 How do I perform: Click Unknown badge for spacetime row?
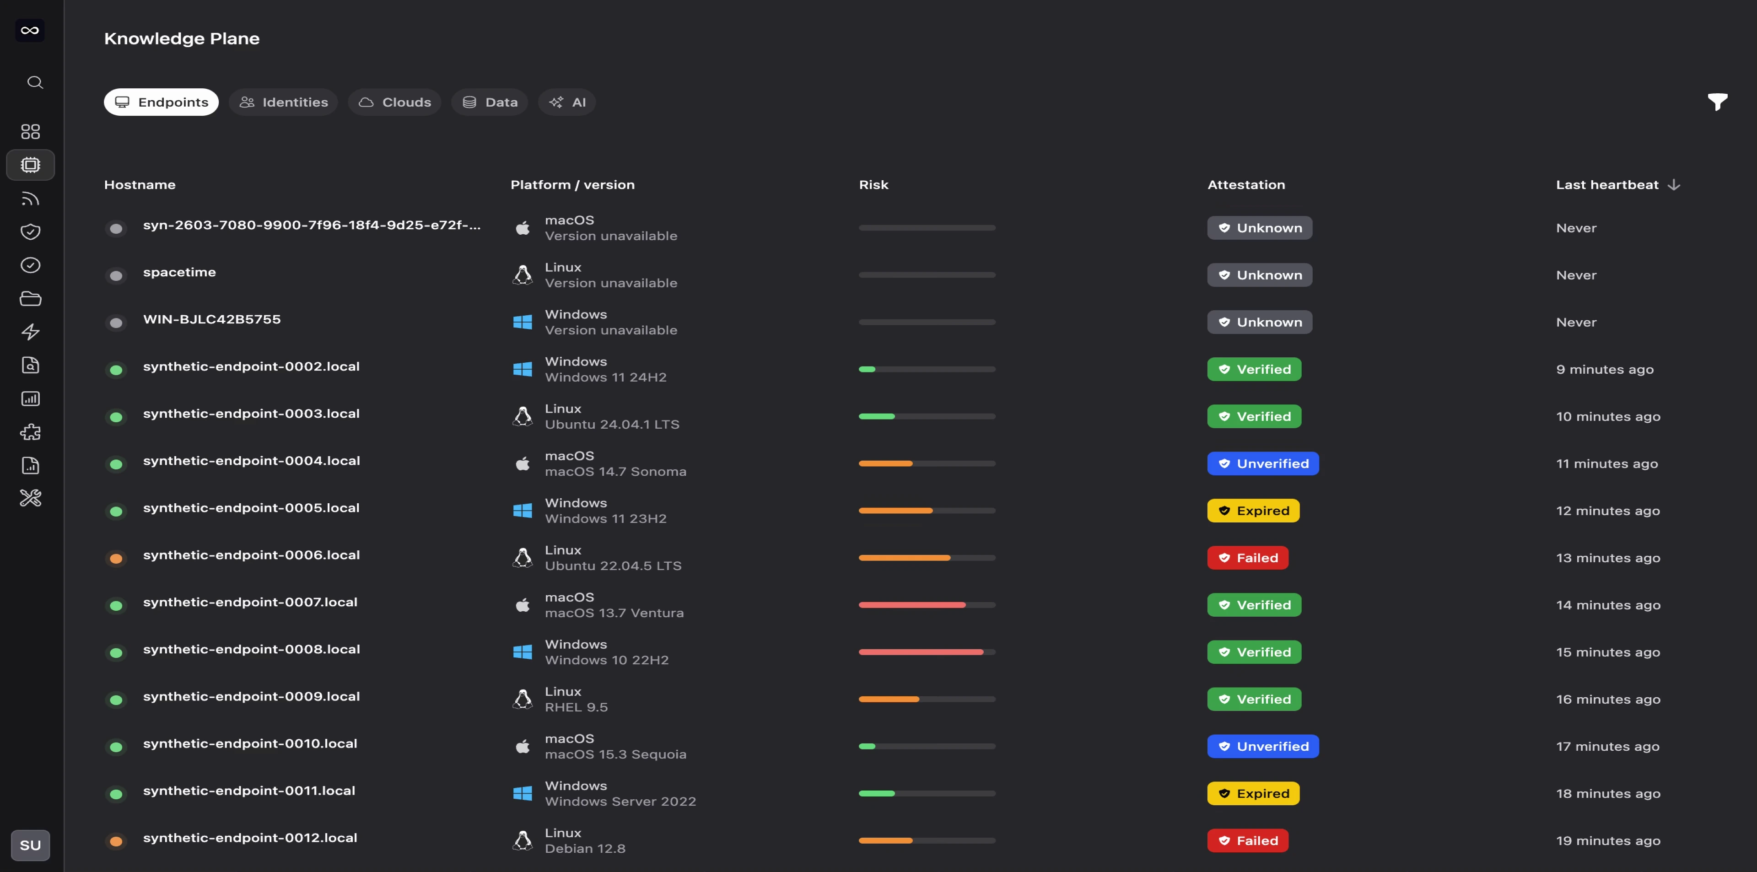click(1259, 275)
